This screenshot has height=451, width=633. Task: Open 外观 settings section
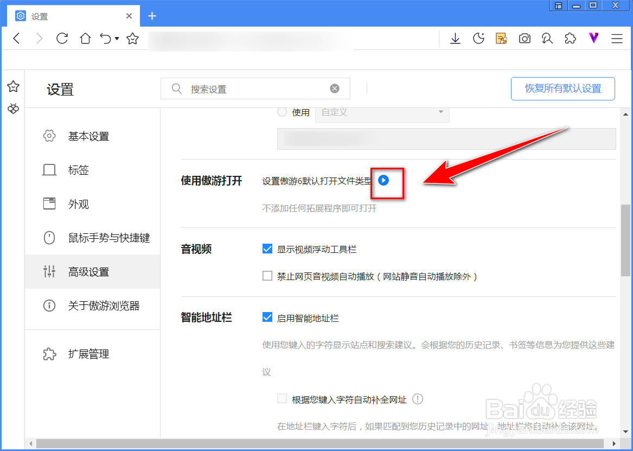[x=92, y=204]
